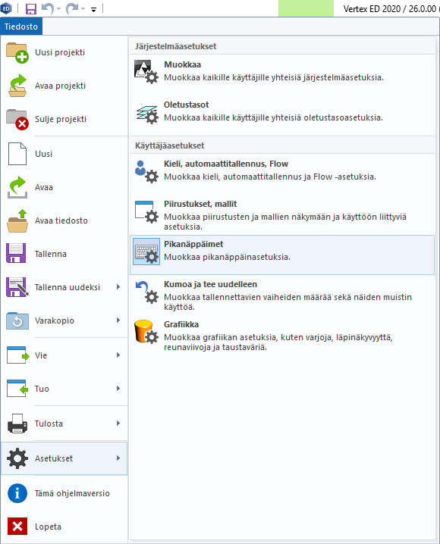Viewport: 440px width, 544px height.
Task: Expand the Varakopio submenu arrow
Action: pyautogui.click(x=118, y=320)
